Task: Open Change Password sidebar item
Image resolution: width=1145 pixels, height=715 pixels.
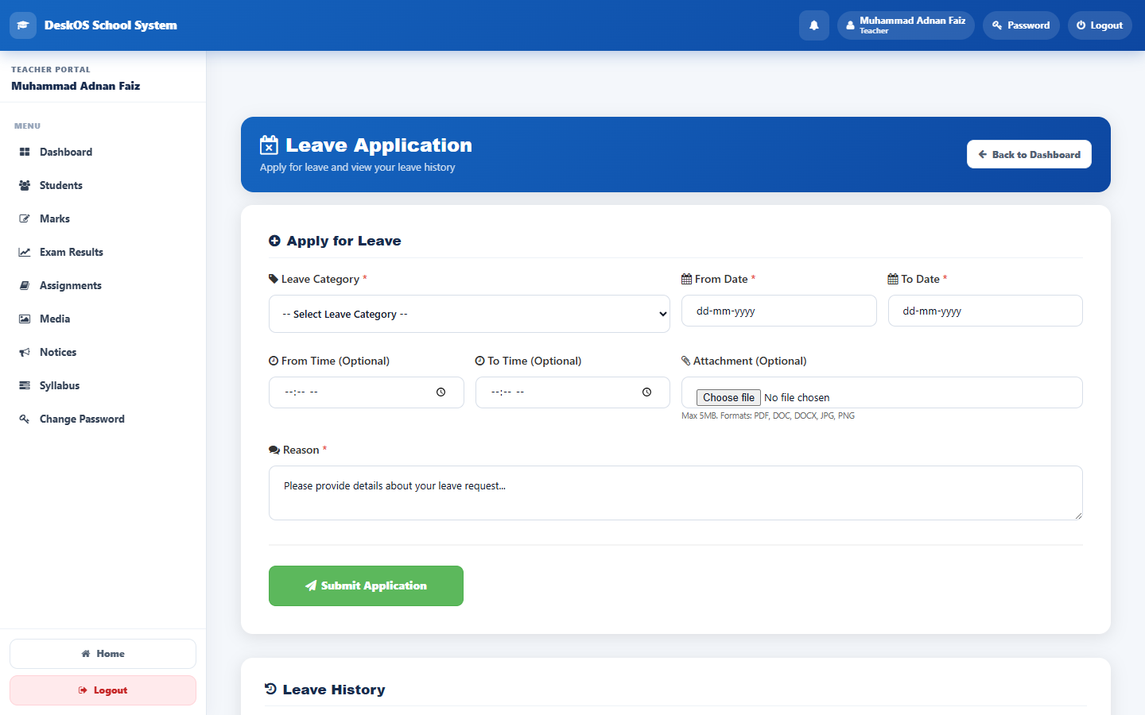Action: [x=103, y=419]
